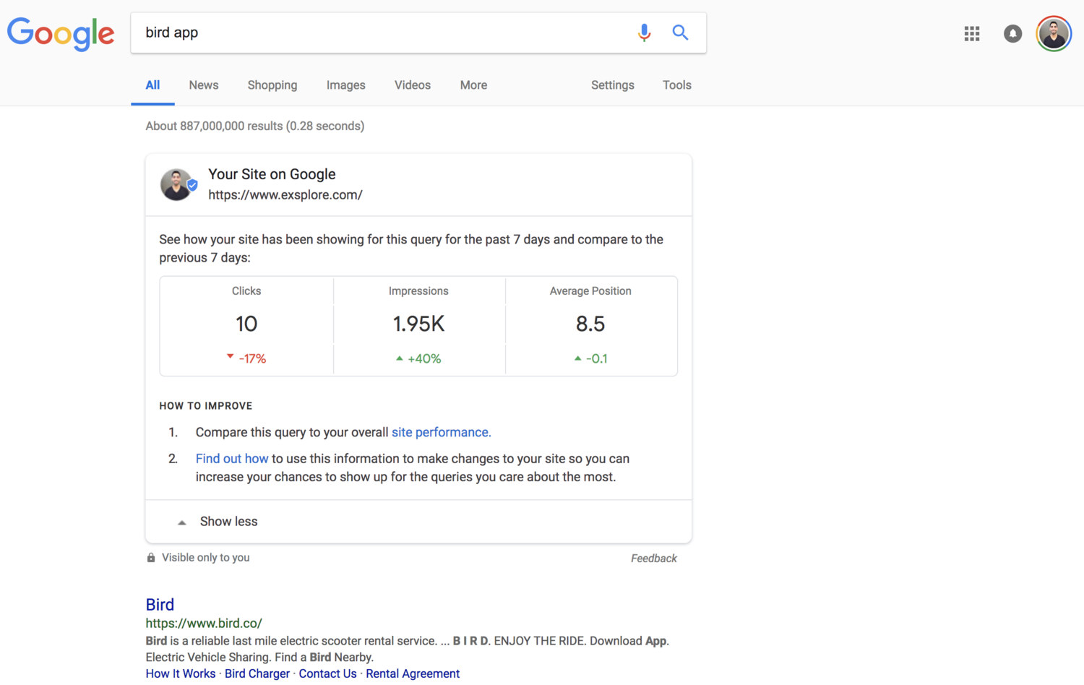Viewport: 1084px width, 685px height.
Task: Open the Bird Charger sitelink
Action: pos(257,673)
